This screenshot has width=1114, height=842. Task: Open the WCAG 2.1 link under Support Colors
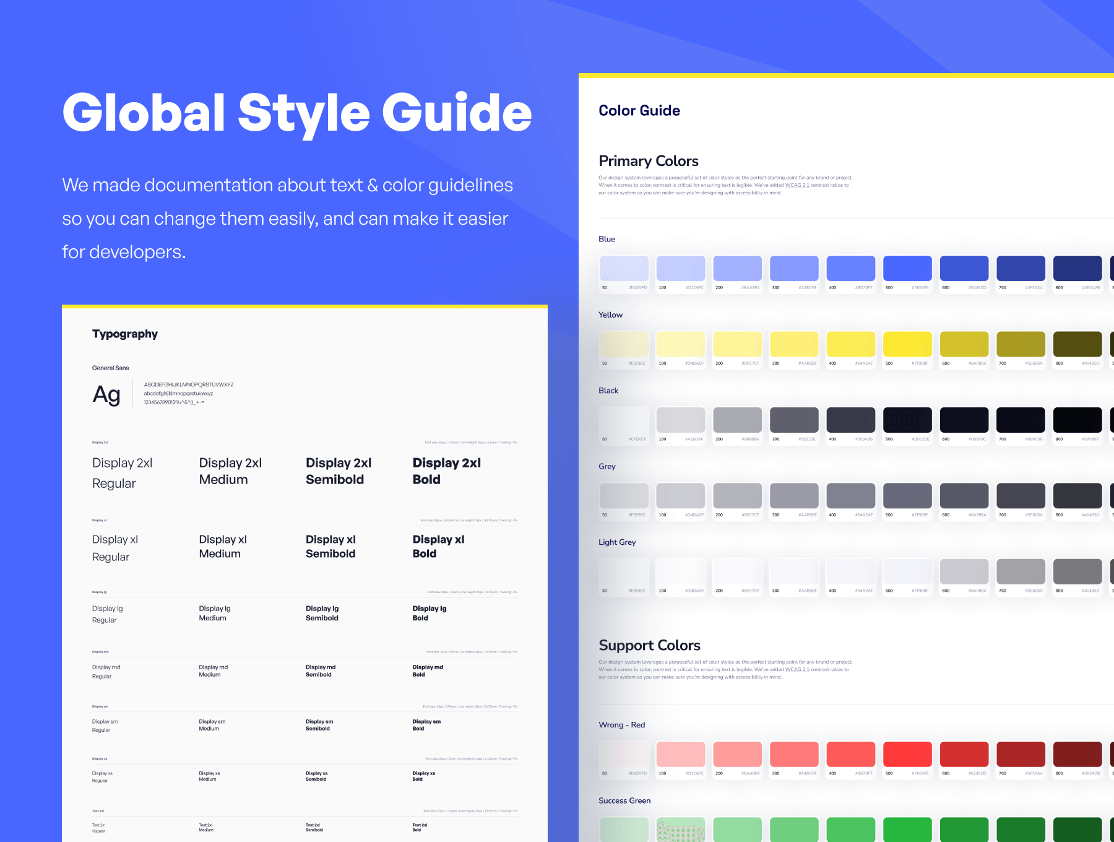pyautogui.click(x=797, y=669)
